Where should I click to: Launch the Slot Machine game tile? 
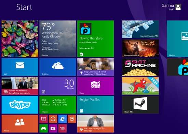click(140, 67)
